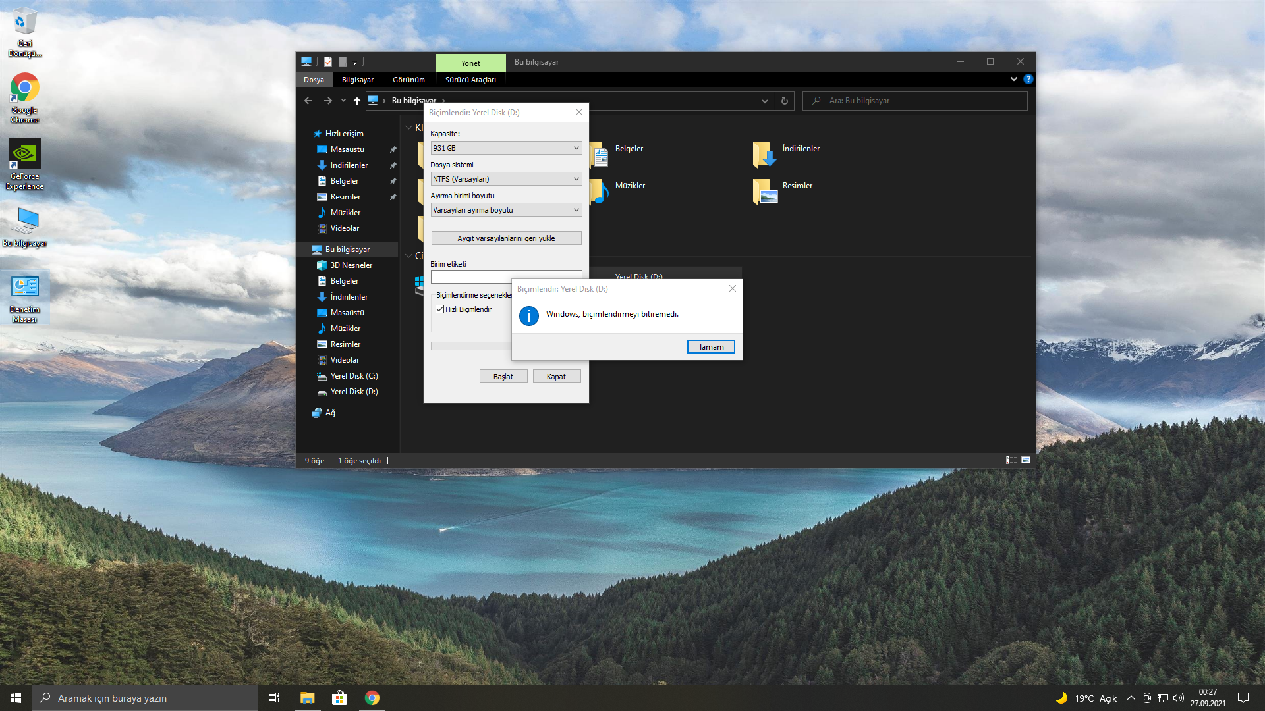
Task: Click the volume icon in system tray
Action: 1179,698
